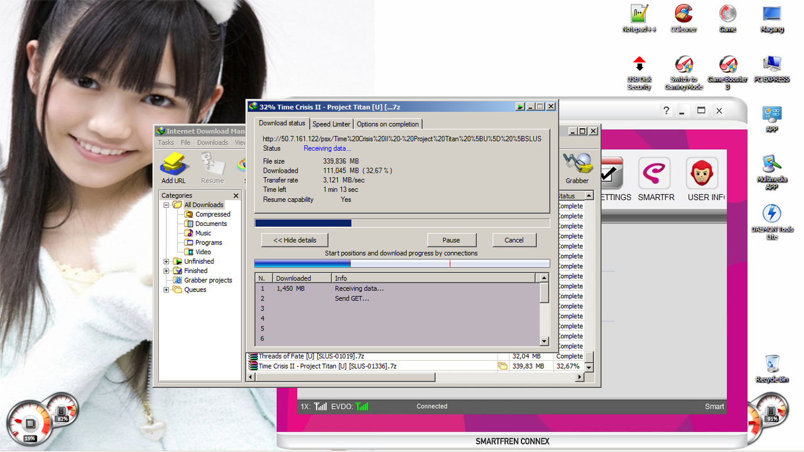Click the help question mark in Connex
The width and height of the screenshot is (804, 452).
(x=666, y=110)
